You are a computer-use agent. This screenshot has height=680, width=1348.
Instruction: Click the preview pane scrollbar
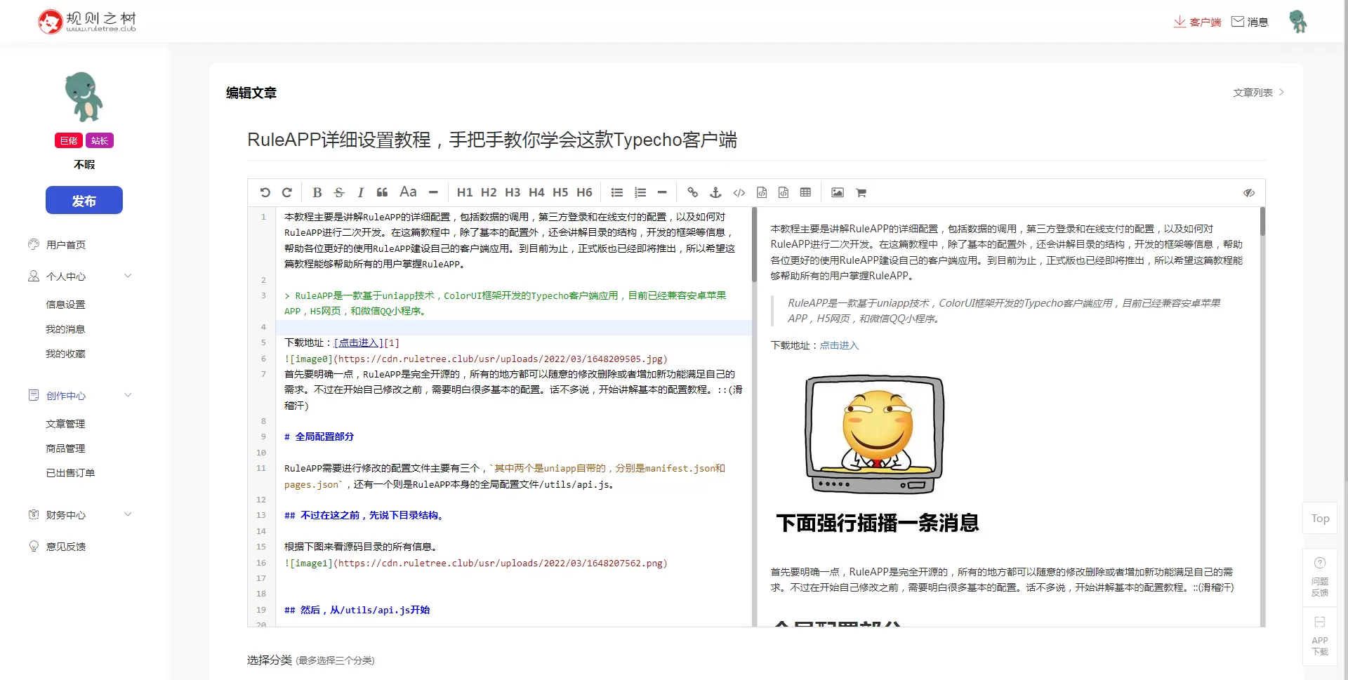(1262, 221)
